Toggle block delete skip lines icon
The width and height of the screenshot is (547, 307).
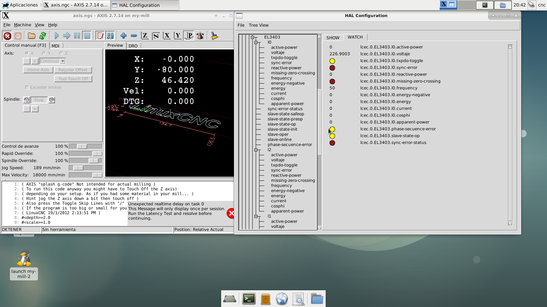click(x=100, y=36)
